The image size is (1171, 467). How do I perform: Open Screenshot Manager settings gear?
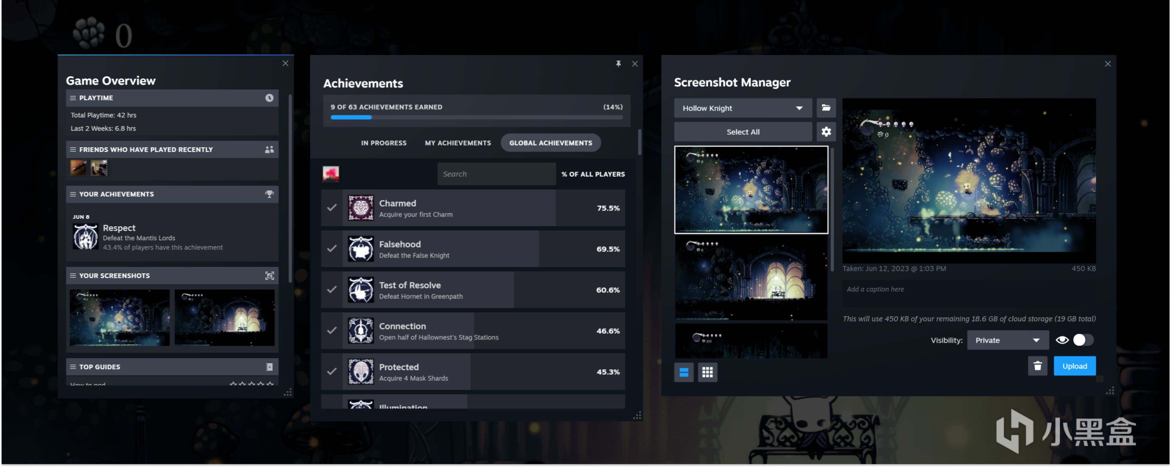click(826, 132)
